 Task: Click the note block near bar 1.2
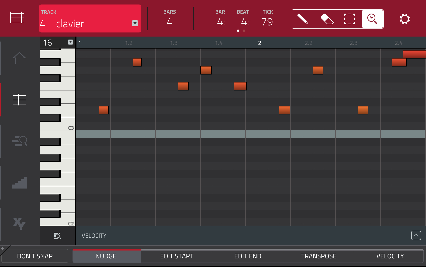(137, 62)
